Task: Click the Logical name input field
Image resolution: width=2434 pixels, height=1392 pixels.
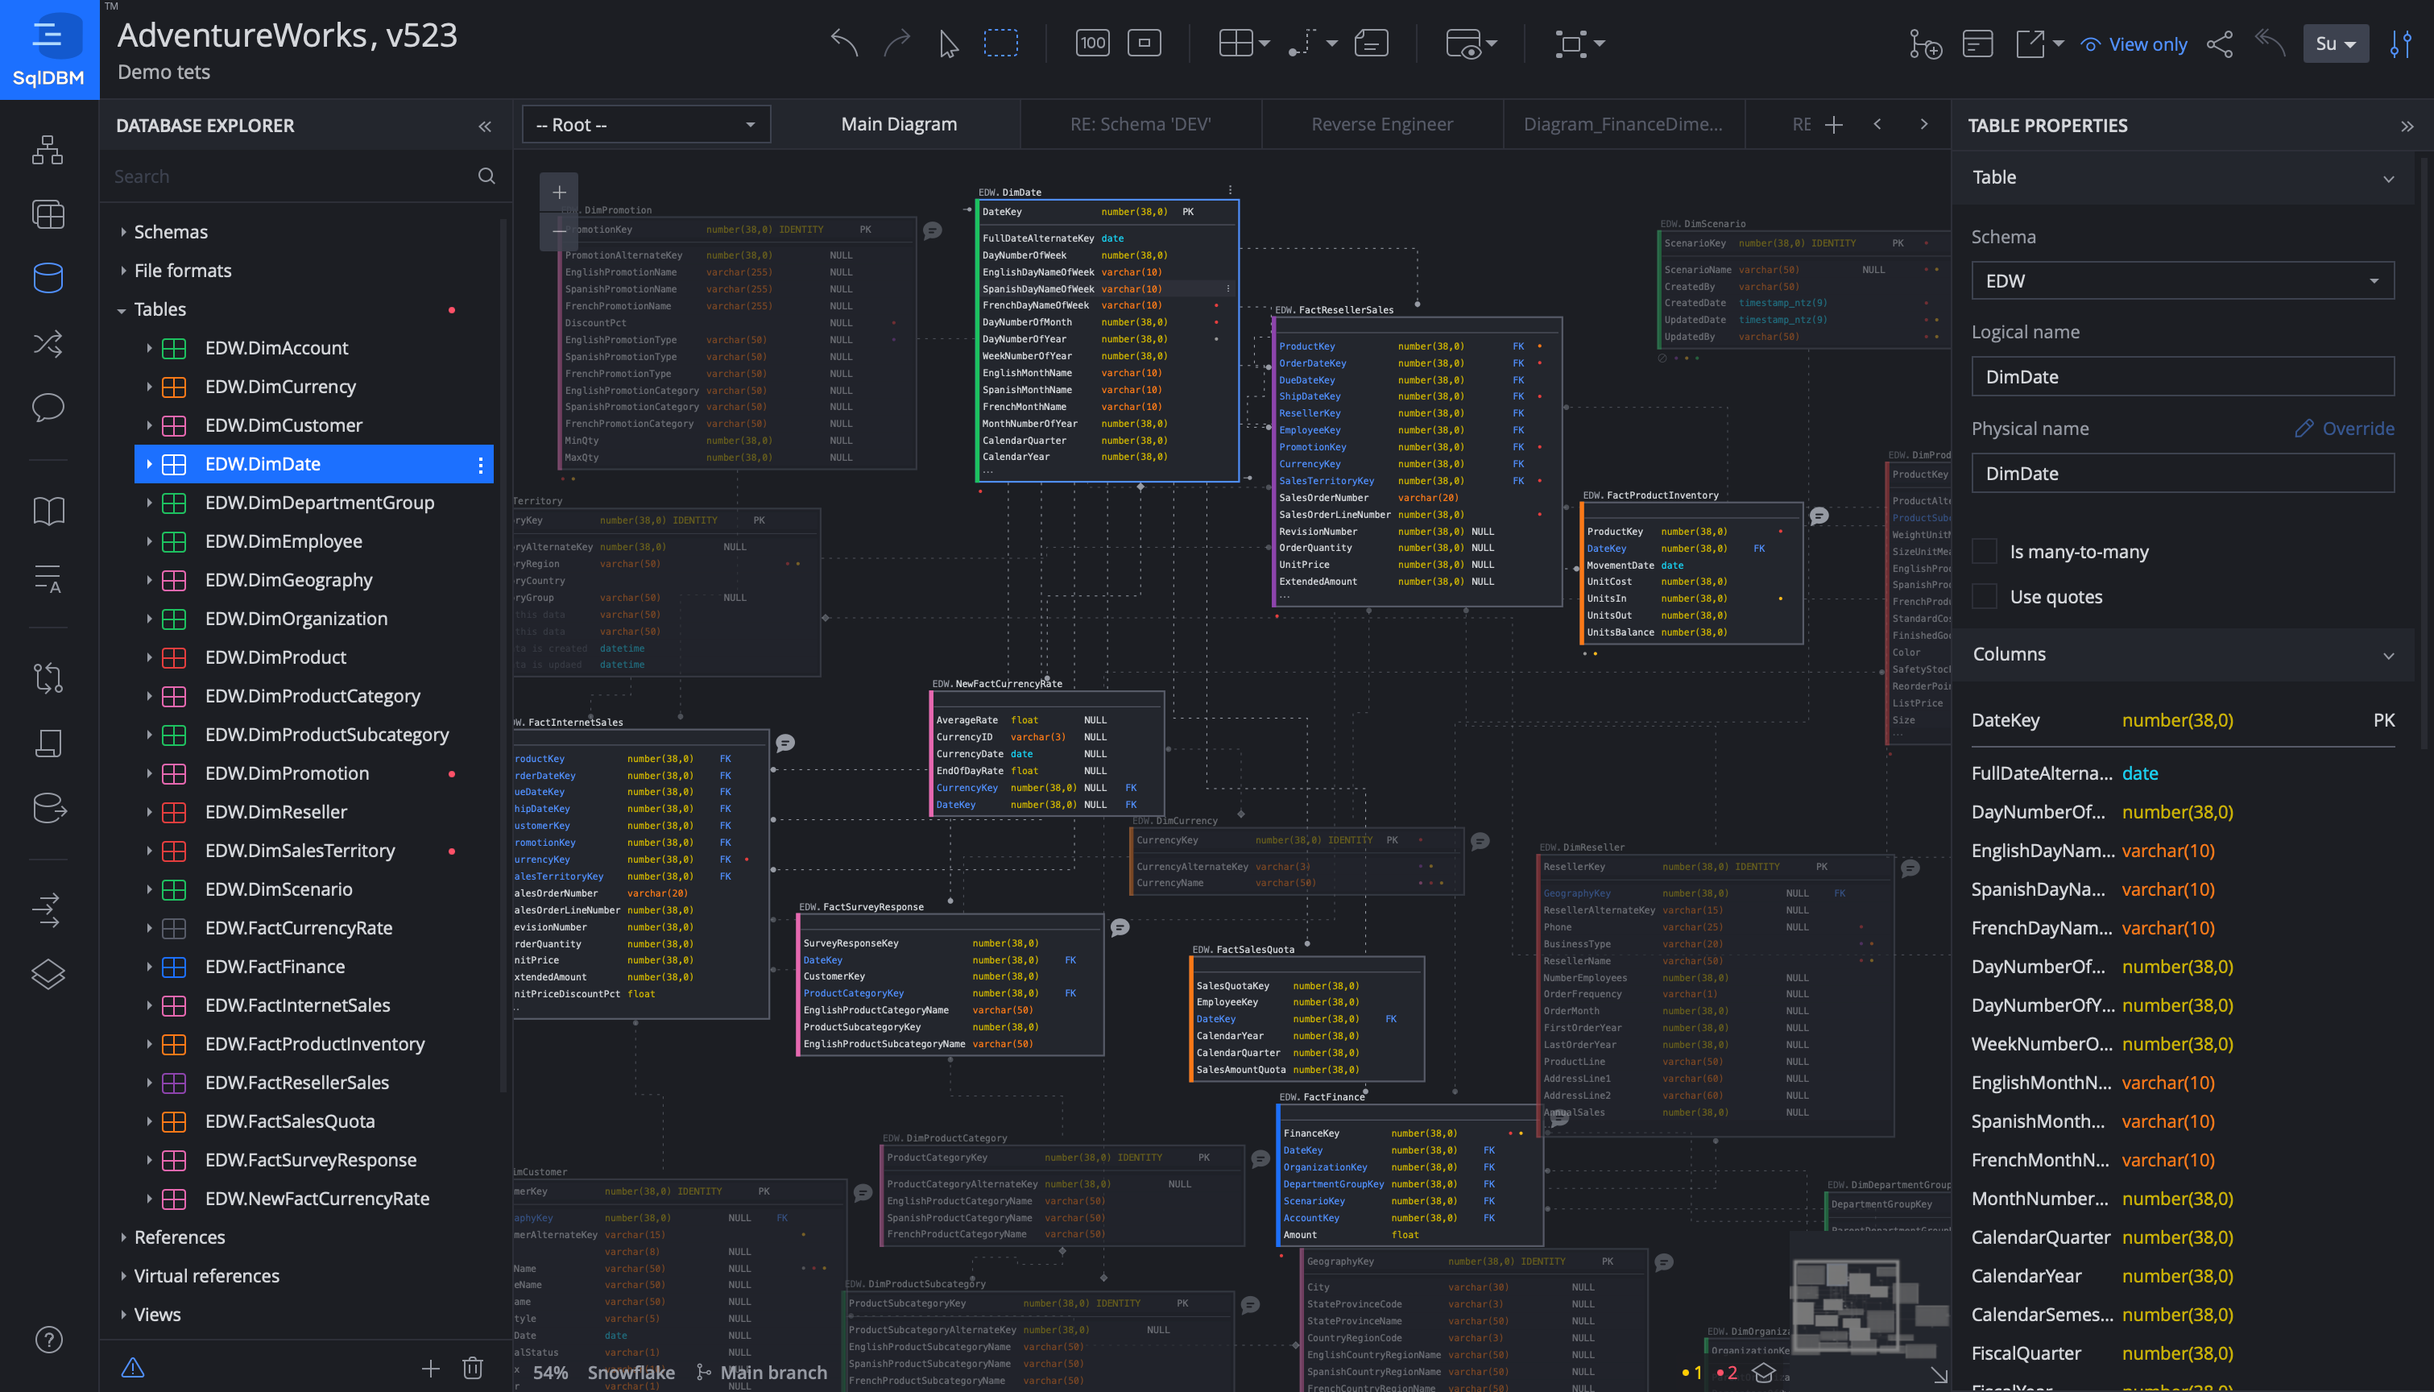Action: tap(2182, 377)
